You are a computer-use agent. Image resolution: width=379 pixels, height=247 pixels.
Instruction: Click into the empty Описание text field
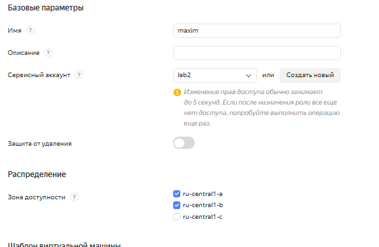click(x=257, y=53)
